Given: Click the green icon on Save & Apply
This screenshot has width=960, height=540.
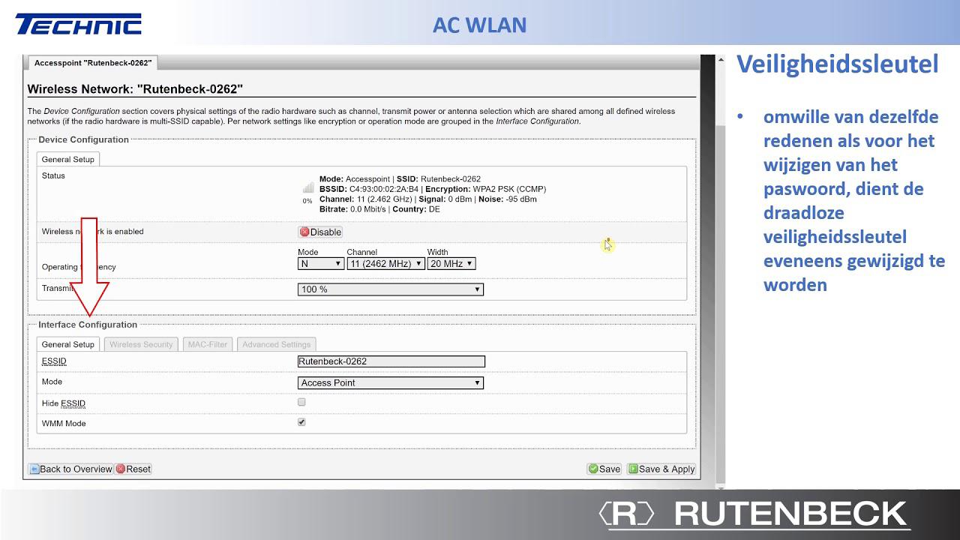Looking at the screenshot, I should 633,469.
